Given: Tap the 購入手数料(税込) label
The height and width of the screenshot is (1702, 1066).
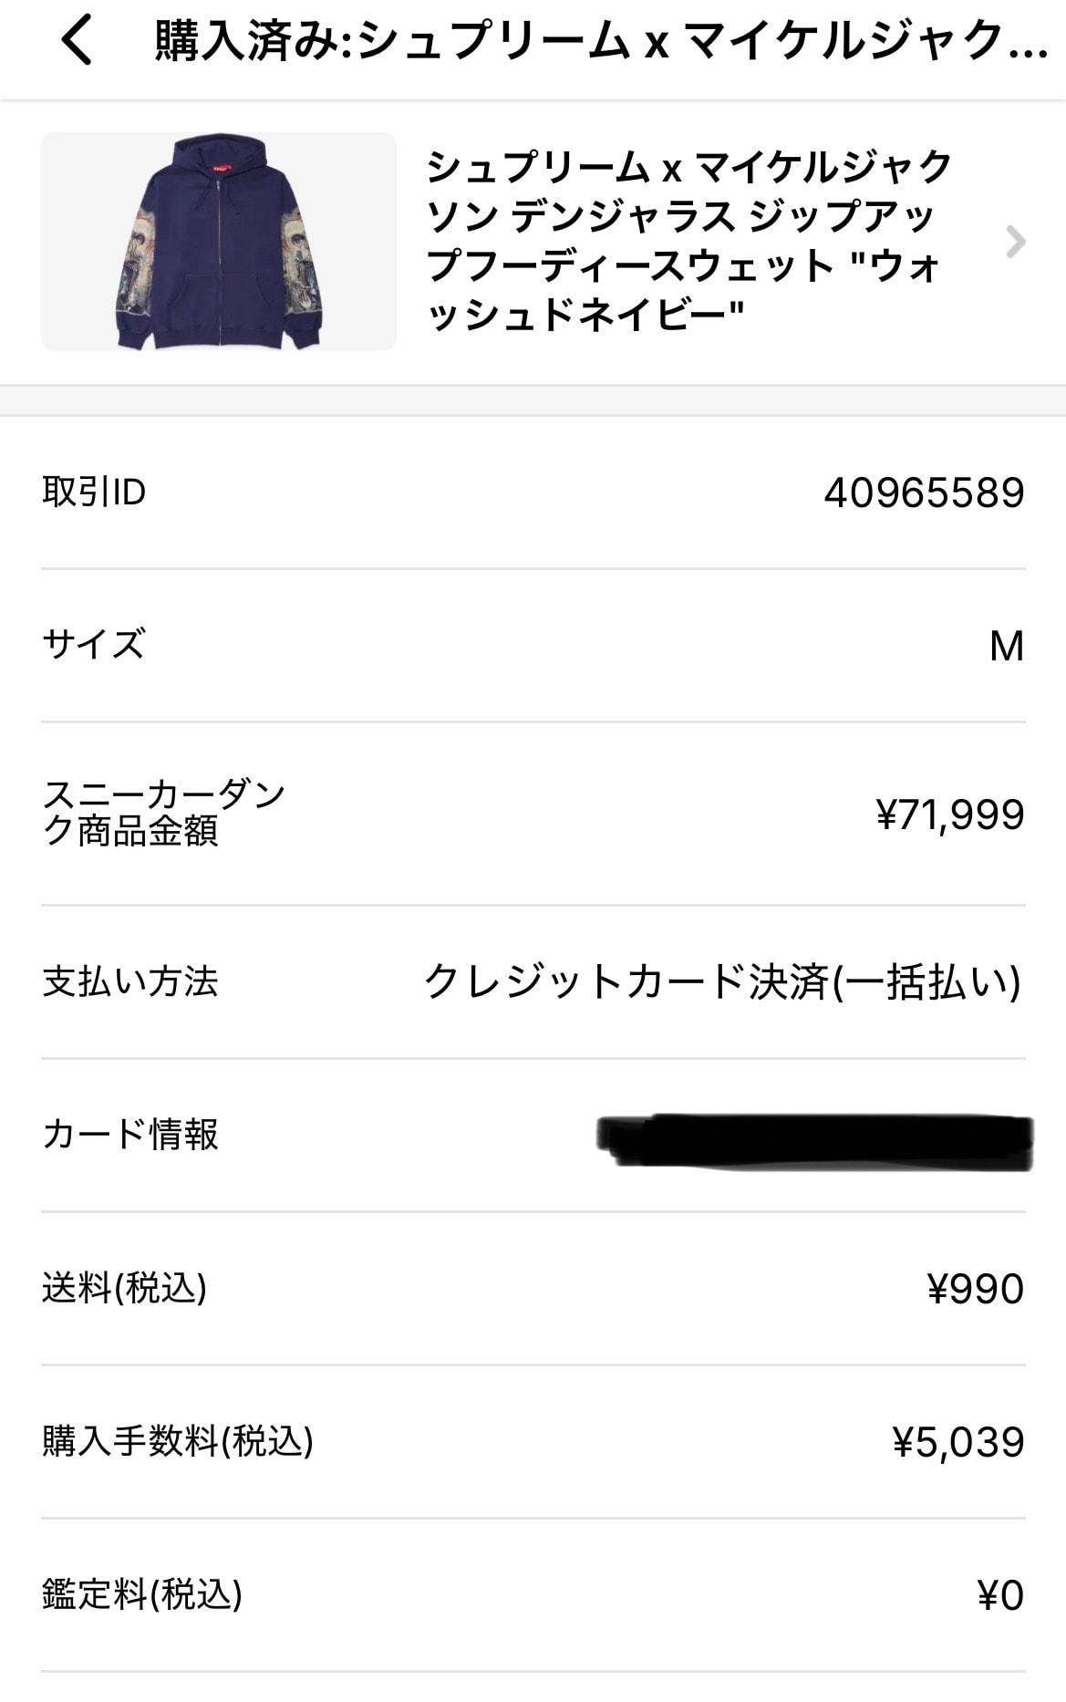Looking at the screenshot, I should point(178,1441).
